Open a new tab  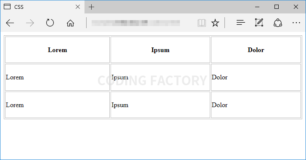[91, 7]
